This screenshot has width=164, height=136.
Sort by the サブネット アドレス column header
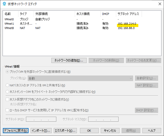coord(129,14)
